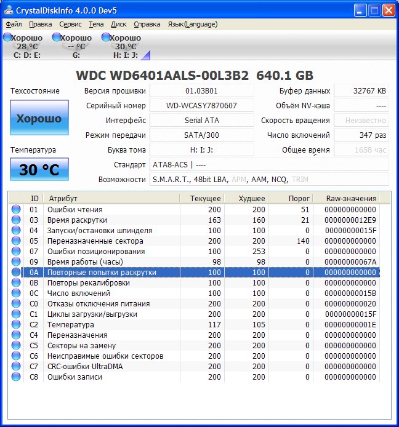Select the Повторы рекалибровки attribute text

pyautogui.click(x=89, y=282)
